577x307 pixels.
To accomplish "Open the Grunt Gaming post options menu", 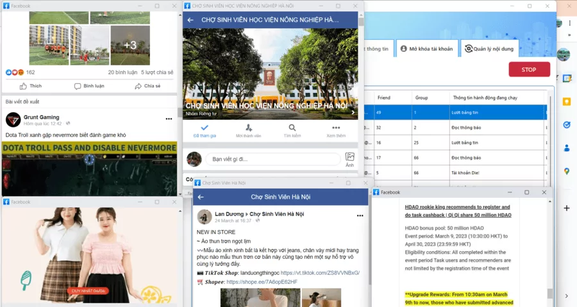I will pos(169,119).
